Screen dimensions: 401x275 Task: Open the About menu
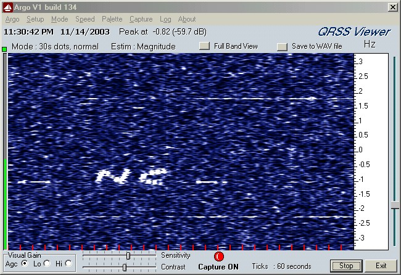[x=187, y=19]
